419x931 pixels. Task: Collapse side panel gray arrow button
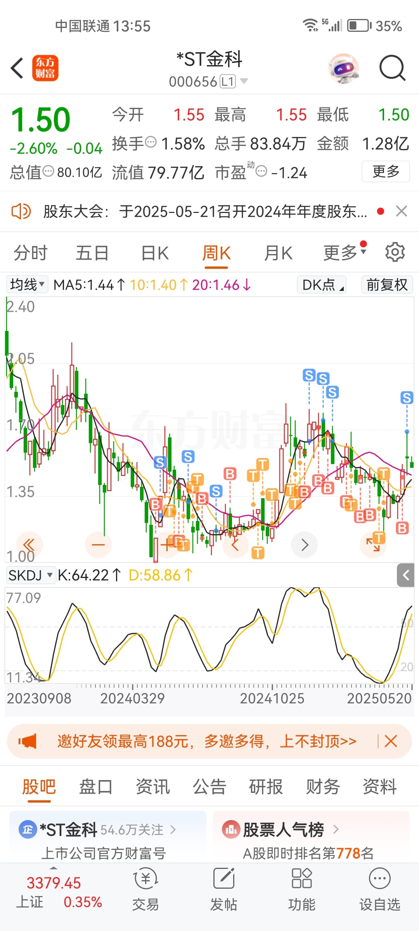click(x=406, y=575)
